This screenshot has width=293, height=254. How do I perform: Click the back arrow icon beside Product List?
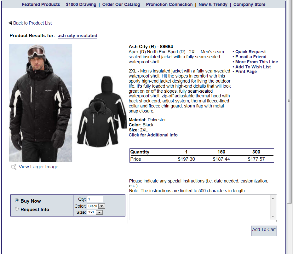pos(10,23)
